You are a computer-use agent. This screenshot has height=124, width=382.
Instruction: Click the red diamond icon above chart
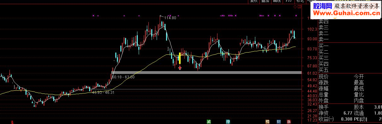pos(295,6)
